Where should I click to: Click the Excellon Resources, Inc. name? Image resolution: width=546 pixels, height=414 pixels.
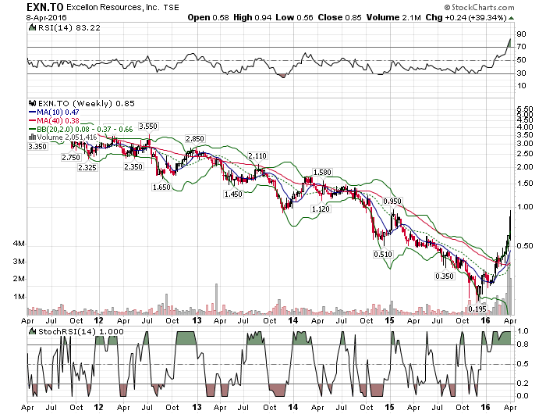(113, 7)
